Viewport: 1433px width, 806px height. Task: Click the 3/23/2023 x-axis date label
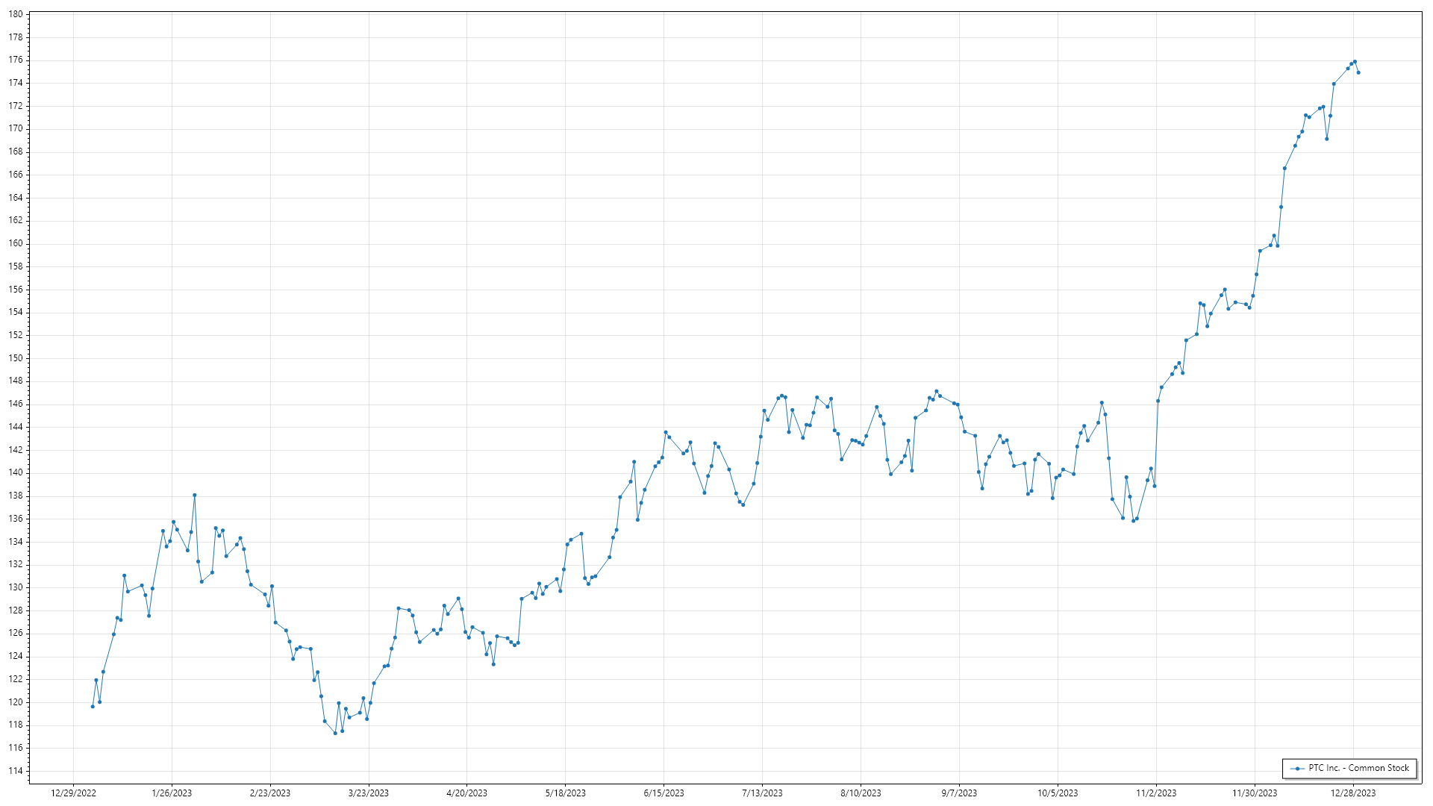pyautogui.click(x=369, y=793)
